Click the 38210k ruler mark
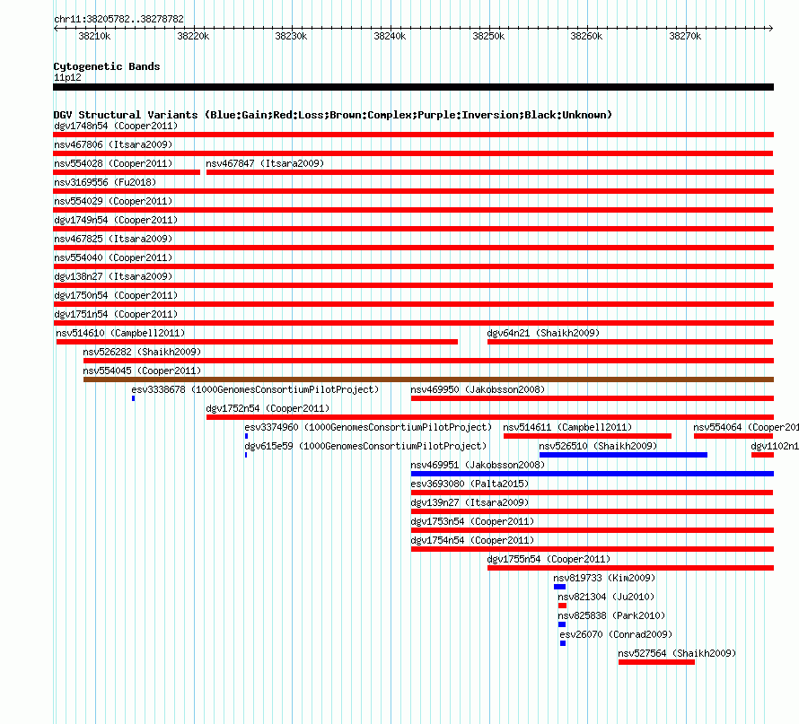 [94, 36]
